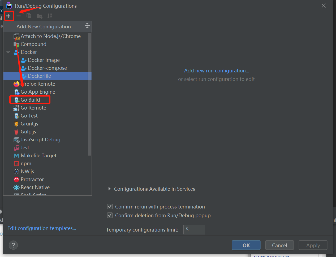The height and width of the screenshot is (257, 336).
Task: Click the Compound configuration icon
Action: pos(16,44)
